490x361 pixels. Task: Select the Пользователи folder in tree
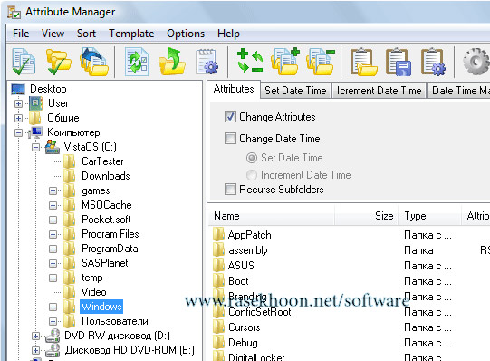pos(115,321)
